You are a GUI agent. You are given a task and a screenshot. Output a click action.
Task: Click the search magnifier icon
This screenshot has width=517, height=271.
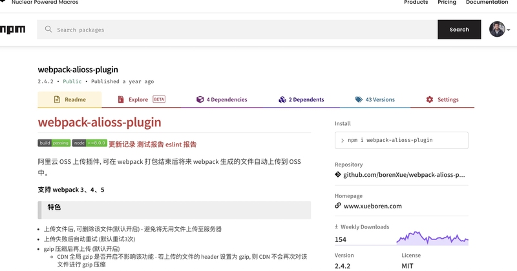point(48,29)
